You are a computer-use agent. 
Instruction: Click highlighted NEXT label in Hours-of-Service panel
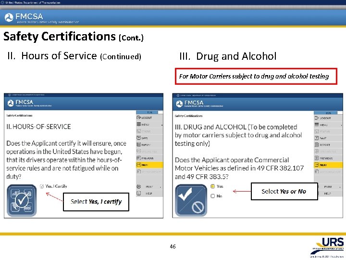coord(145,165)
